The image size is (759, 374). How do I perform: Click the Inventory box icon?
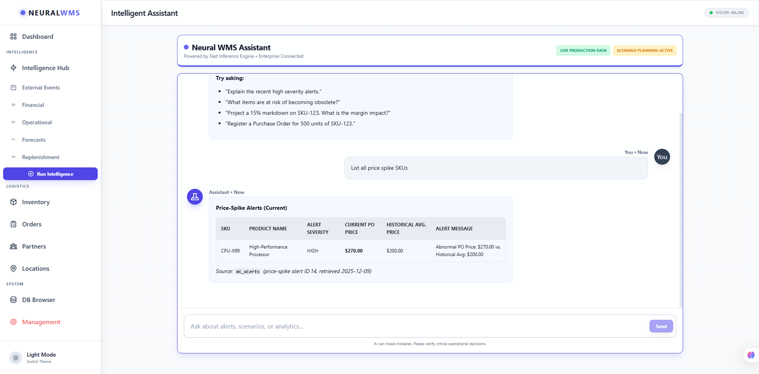click(x=13, y=202)
